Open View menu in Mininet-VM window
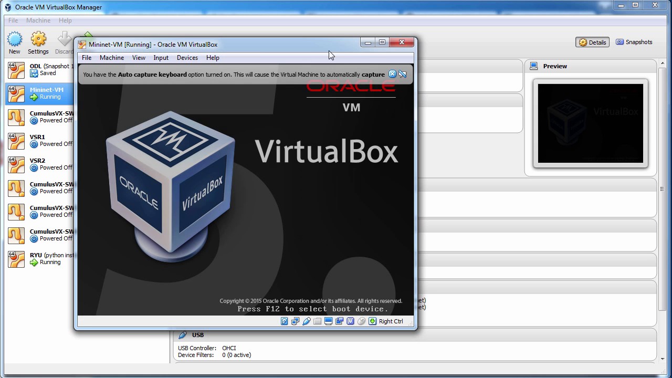This screenshot has height=378, width=672. [139, 58]
